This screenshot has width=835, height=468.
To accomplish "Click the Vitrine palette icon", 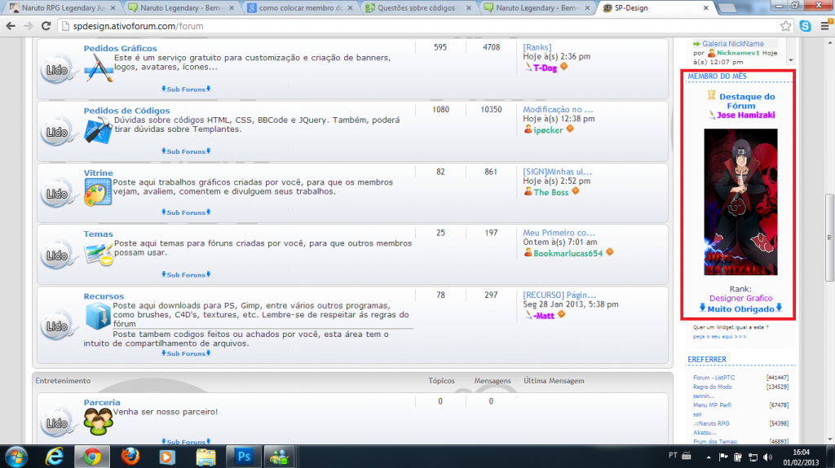I will click(x=98, y=192).
